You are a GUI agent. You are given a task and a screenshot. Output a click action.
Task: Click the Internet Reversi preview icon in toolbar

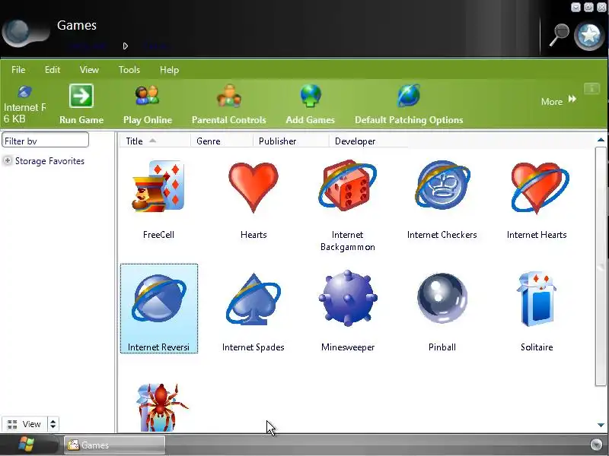pyautogui.click(x=24, y=92)
